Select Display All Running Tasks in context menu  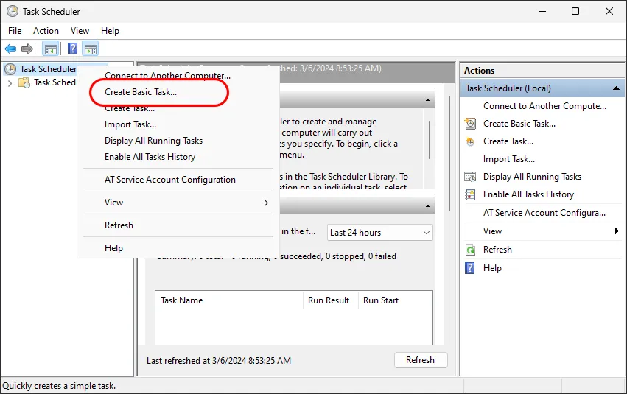click(x=178, y=141)
